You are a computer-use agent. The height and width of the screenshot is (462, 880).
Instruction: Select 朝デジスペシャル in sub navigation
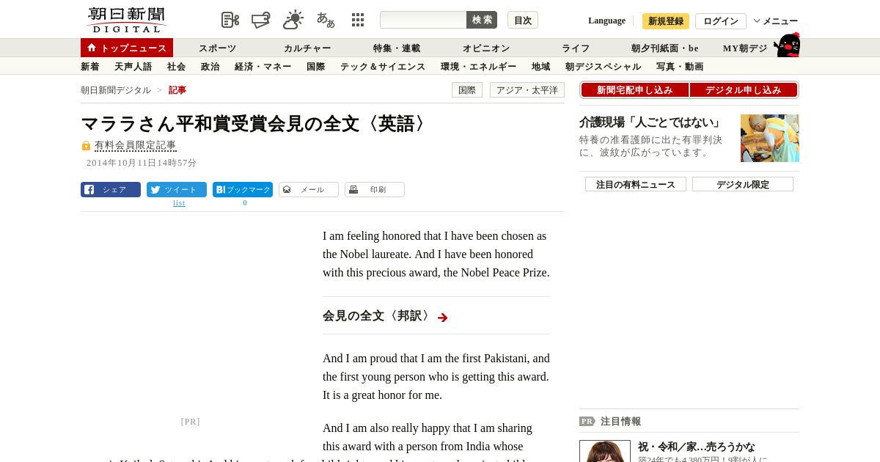(x=604, y=67)
